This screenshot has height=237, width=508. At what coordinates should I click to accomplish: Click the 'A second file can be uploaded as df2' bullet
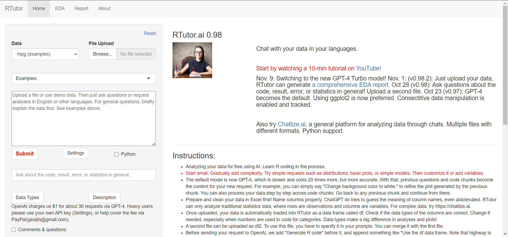315,226
